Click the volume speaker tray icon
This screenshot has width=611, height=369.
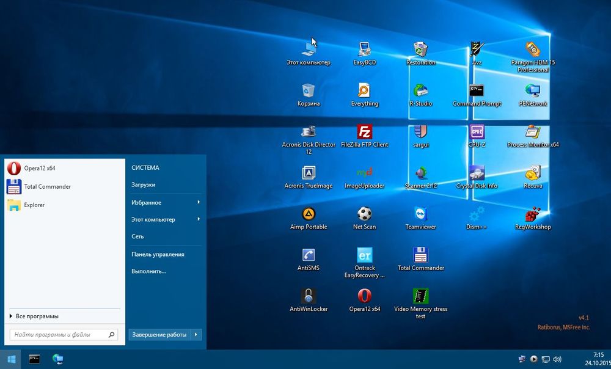[x=557, y=359]
